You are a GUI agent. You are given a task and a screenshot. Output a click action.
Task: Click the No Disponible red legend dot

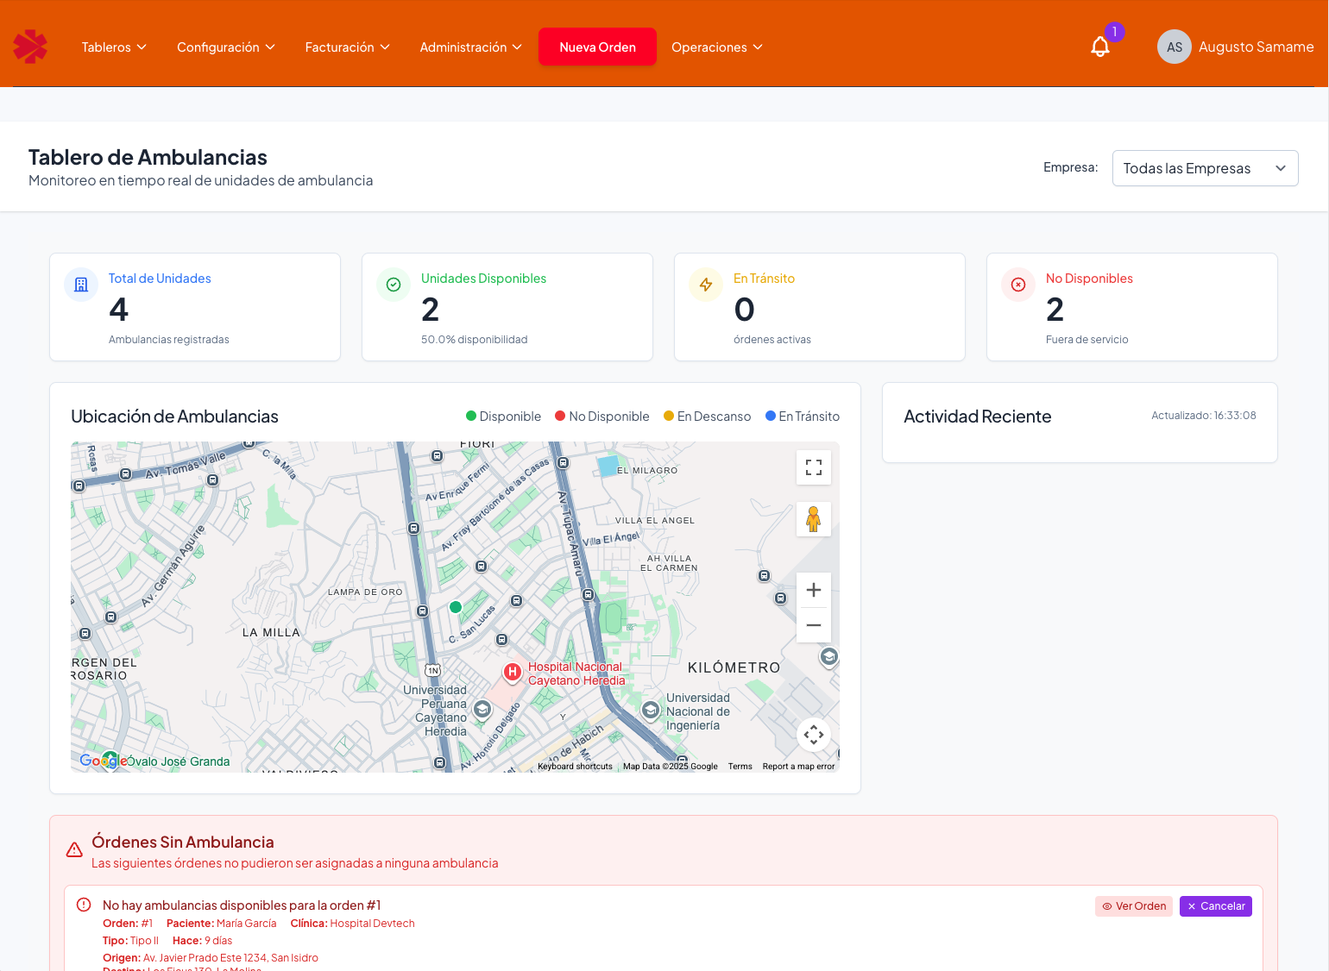coord(560,416)
